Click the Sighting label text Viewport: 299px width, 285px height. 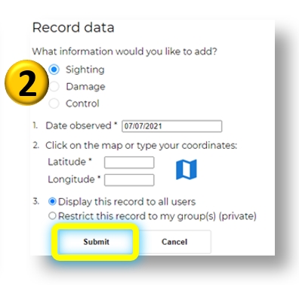[x=85, y=70]
